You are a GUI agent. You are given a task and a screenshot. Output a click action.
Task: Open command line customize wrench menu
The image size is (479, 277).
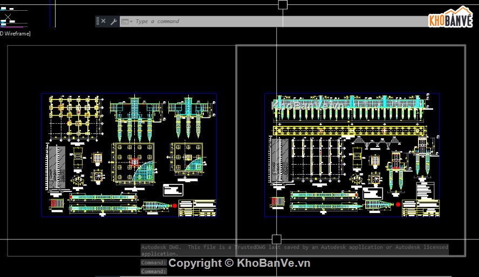click(113, 22)
